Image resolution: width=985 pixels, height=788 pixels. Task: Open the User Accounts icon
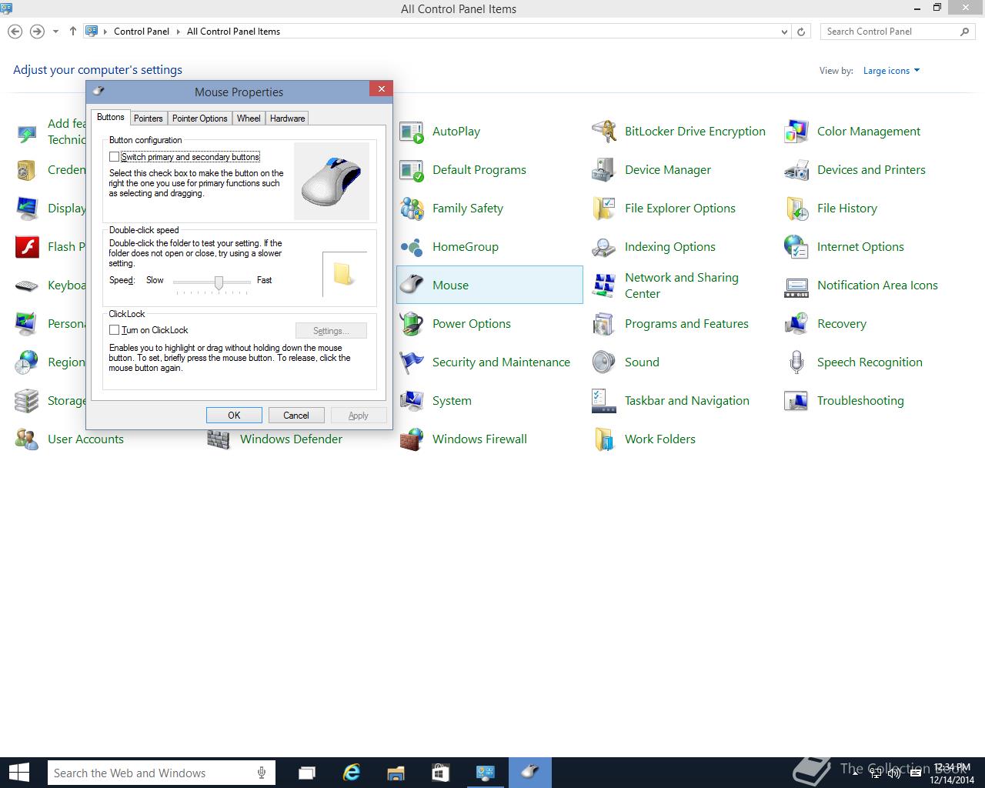[x=27, y=439]
